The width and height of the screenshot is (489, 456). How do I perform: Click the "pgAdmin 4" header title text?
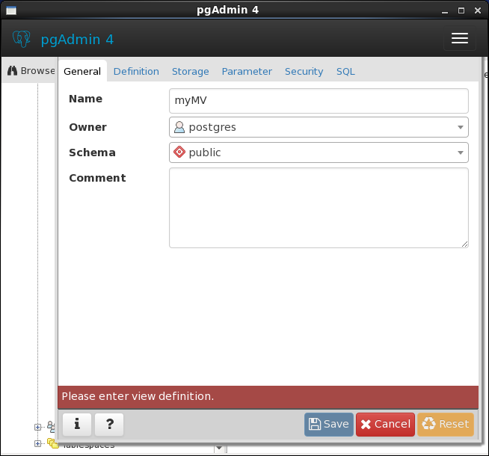(77, 40)
